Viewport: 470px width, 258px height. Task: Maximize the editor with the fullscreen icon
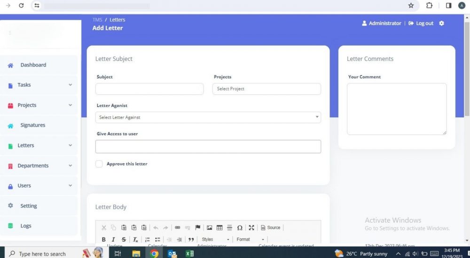click(251, 228)
